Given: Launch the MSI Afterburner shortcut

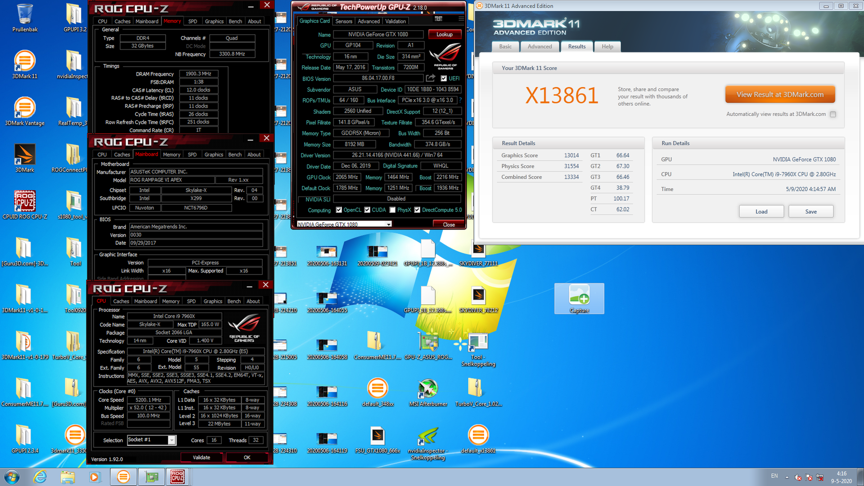Looking at the screenshot, I should pos(428,392).
